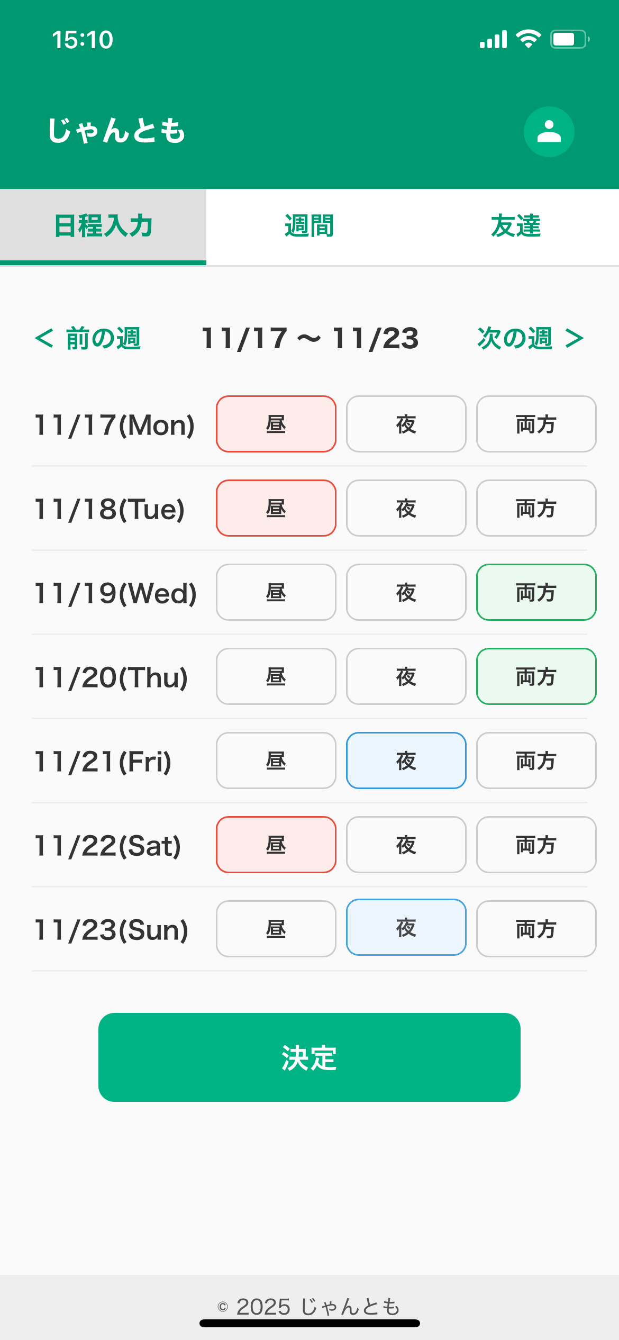Select 夜 for 11/18 Tuesday
The height and width of the screenshot is (1340, 619).
tap(406, 508)
